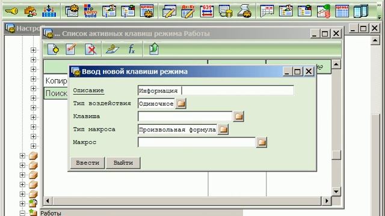Open the window settings gear icon
The height and width of the screenshot is (216, 385).
point(72,11)
